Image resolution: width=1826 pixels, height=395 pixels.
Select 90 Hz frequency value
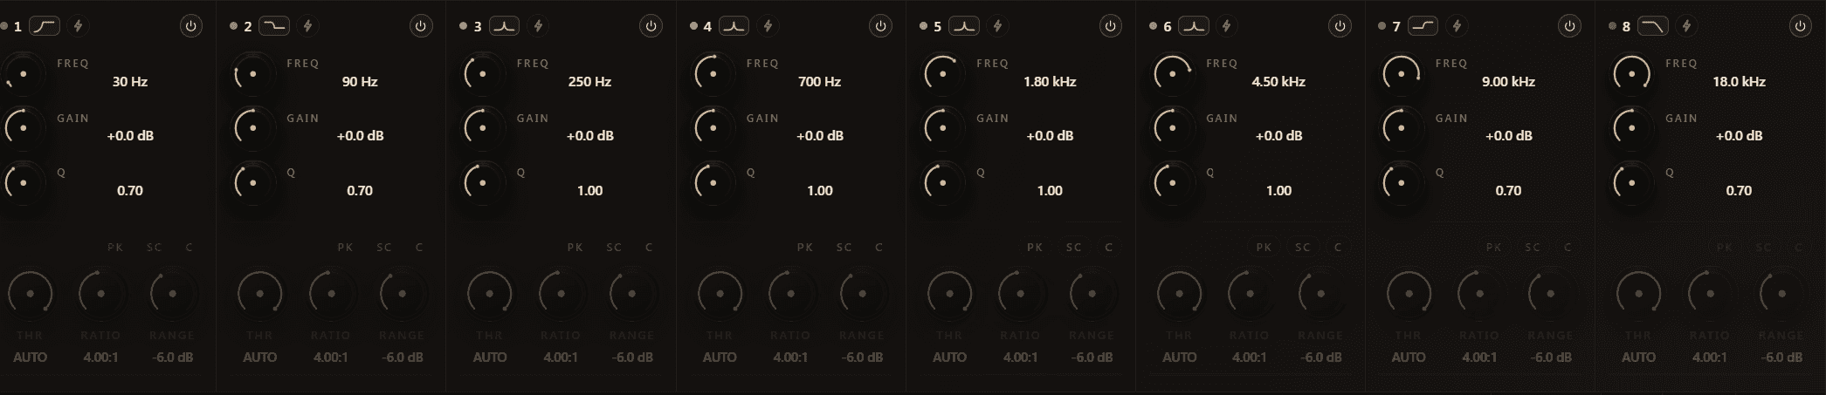(x=360, y=82)
